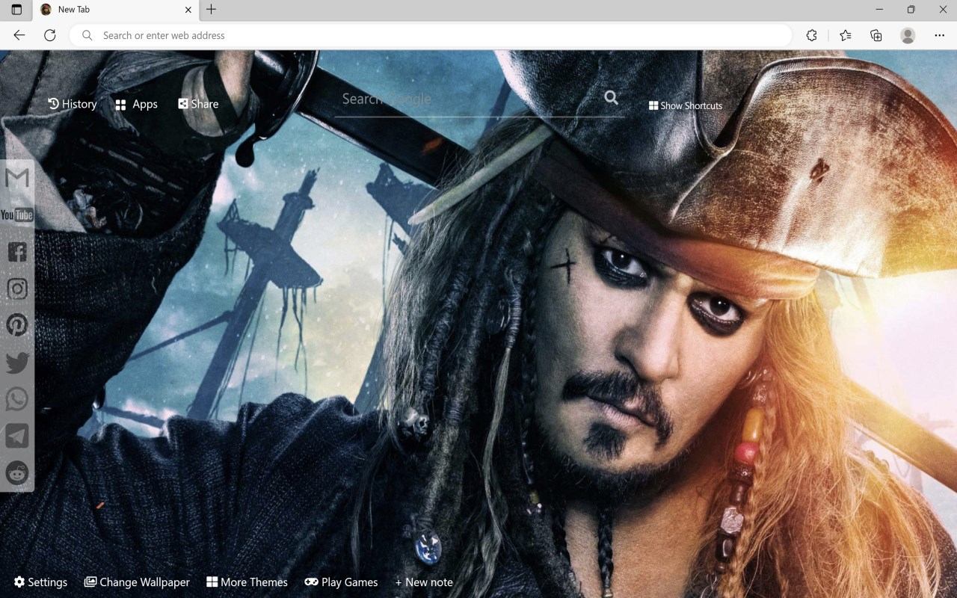
Task: Open the browser Settings and more menu
Action: tap(940, 35)
